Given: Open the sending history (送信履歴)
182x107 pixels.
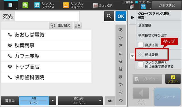Looking at the screenshot, I should click(x=159, y=25).
